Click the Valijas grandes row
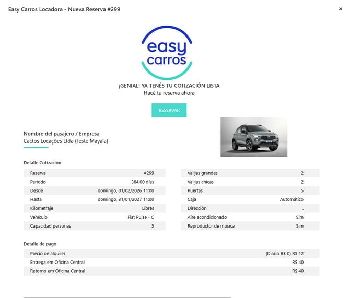The height and width of the screenshot is (298, 350). click(250, 173)
